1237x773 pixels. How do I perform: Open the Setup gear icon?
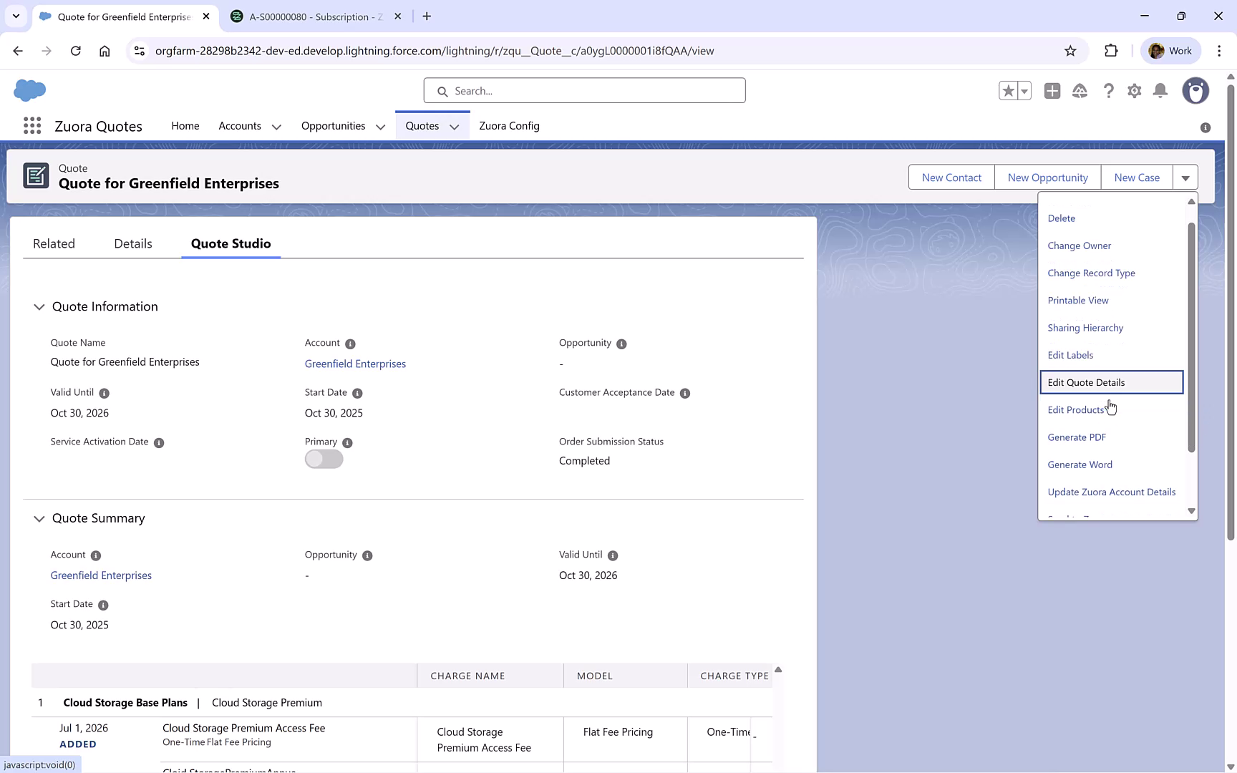point(1135,91)
